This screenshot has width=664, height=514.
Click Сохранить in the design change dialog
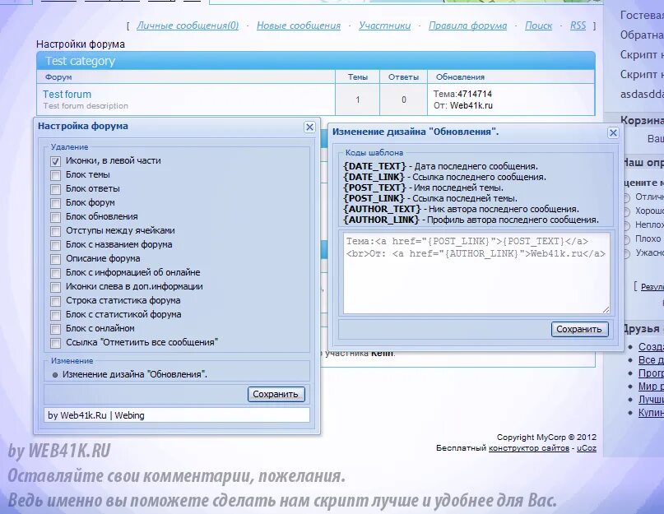(x=579, y=330)
